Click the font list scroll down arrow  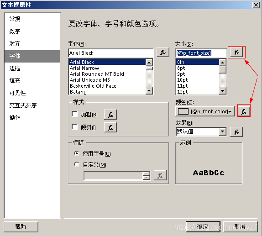coord(149,91)
